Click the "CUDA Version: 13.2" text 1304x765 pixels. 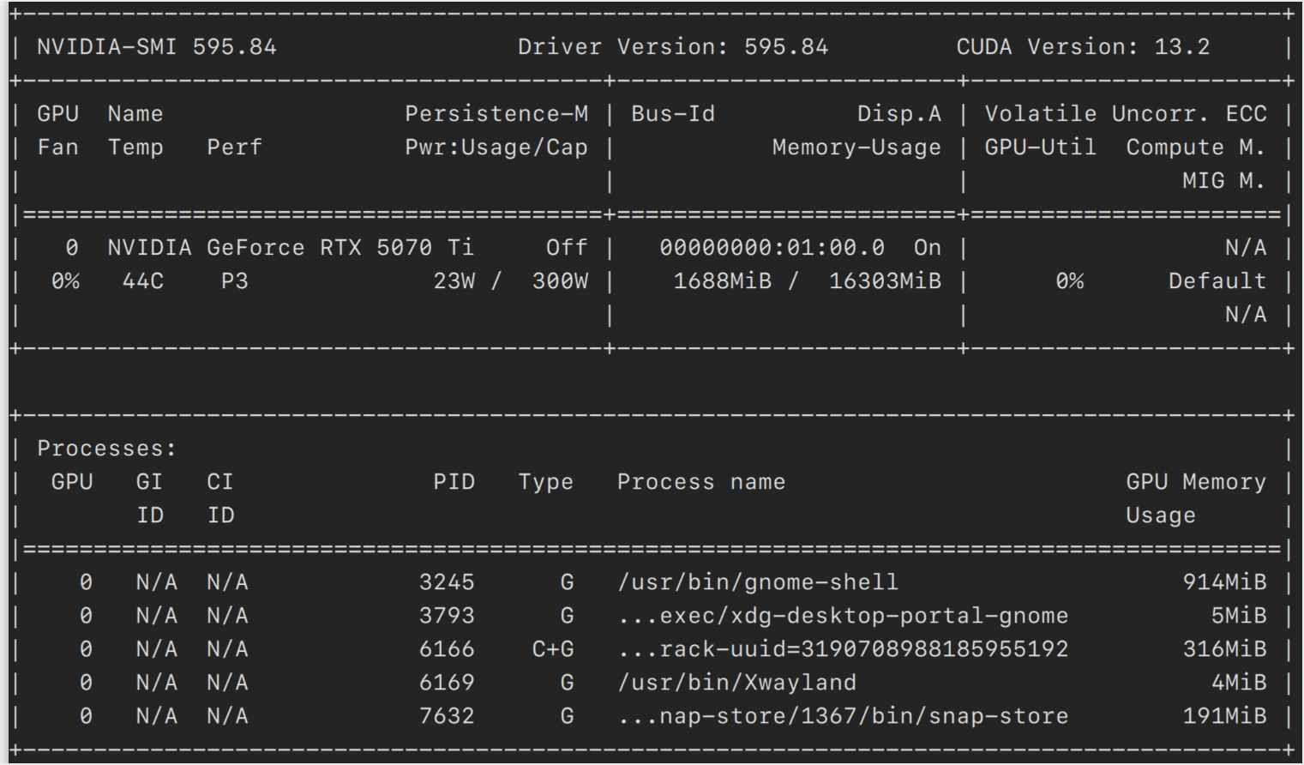click(x=1084, y=47)
